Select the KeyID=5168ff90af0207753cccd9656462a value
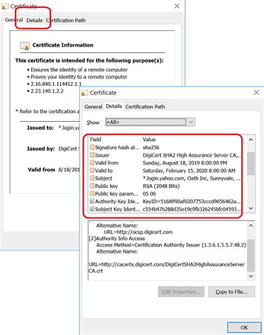 pyautogui.click(x=192, y=201)
